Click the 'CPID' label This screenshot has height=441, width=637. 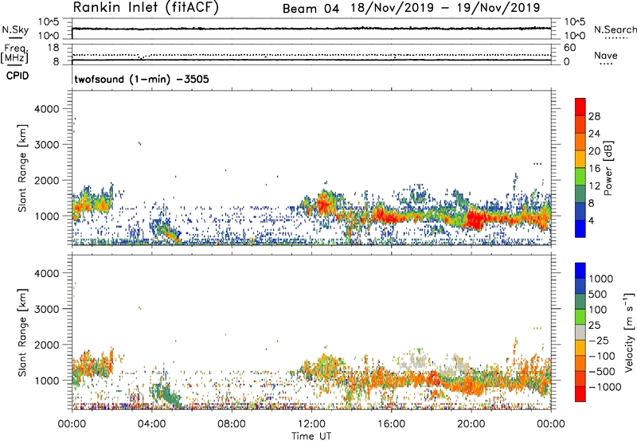click(18, 76)
